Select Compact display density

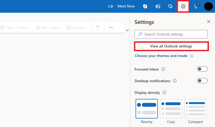(195, 109)
